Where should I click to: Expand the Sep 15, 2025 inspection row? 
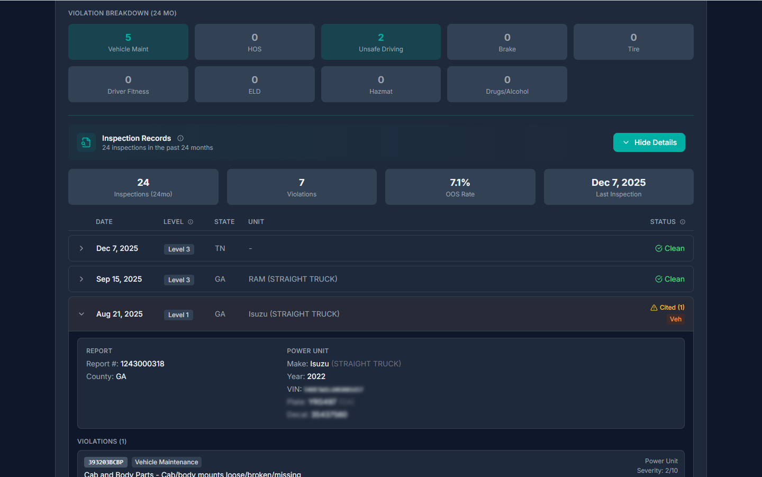pyautogui.click(x=81, y=279)
